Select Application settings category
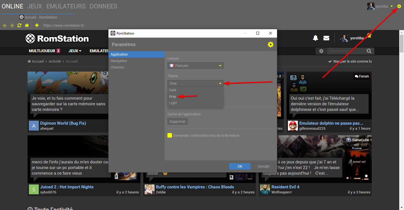This screenshot has width=404, height=210. click(137, 54)
